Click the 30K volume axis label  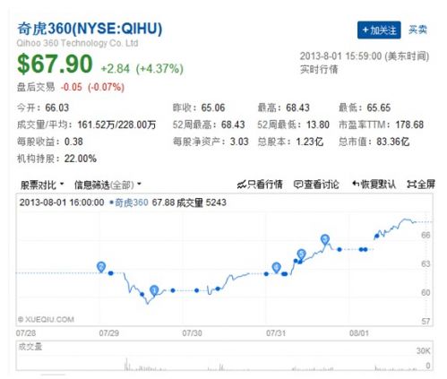(x=424, y=350)
